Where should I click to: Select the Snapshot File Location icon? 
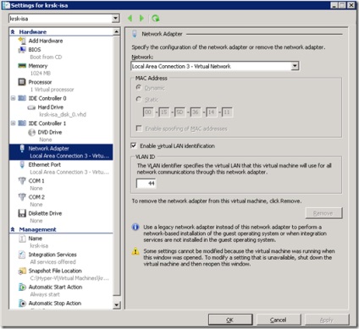point(22,271)
